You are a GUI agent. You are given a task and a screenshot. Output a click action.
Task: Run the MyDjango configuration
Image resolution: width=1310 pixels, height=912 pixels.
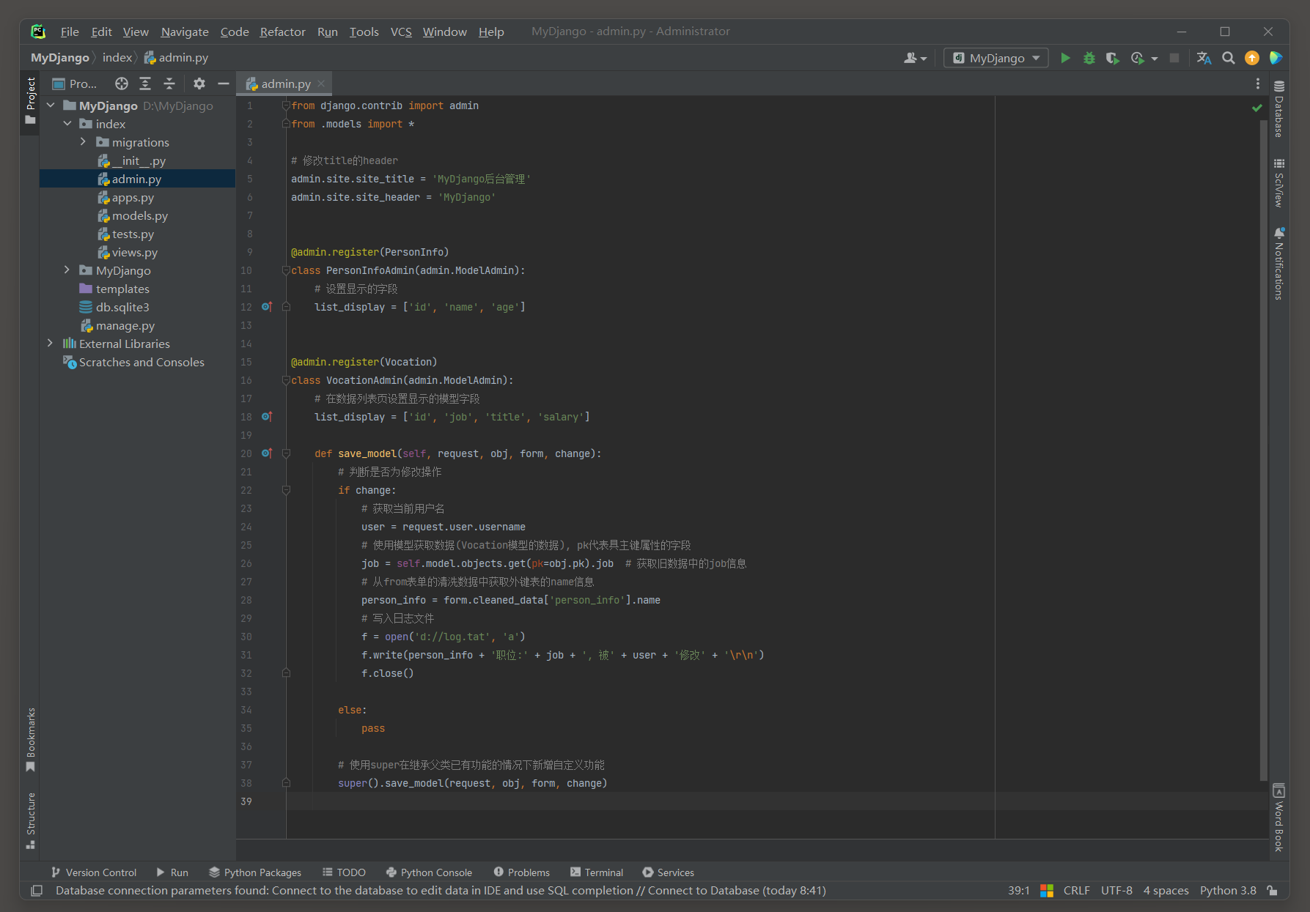(1065, 58)
